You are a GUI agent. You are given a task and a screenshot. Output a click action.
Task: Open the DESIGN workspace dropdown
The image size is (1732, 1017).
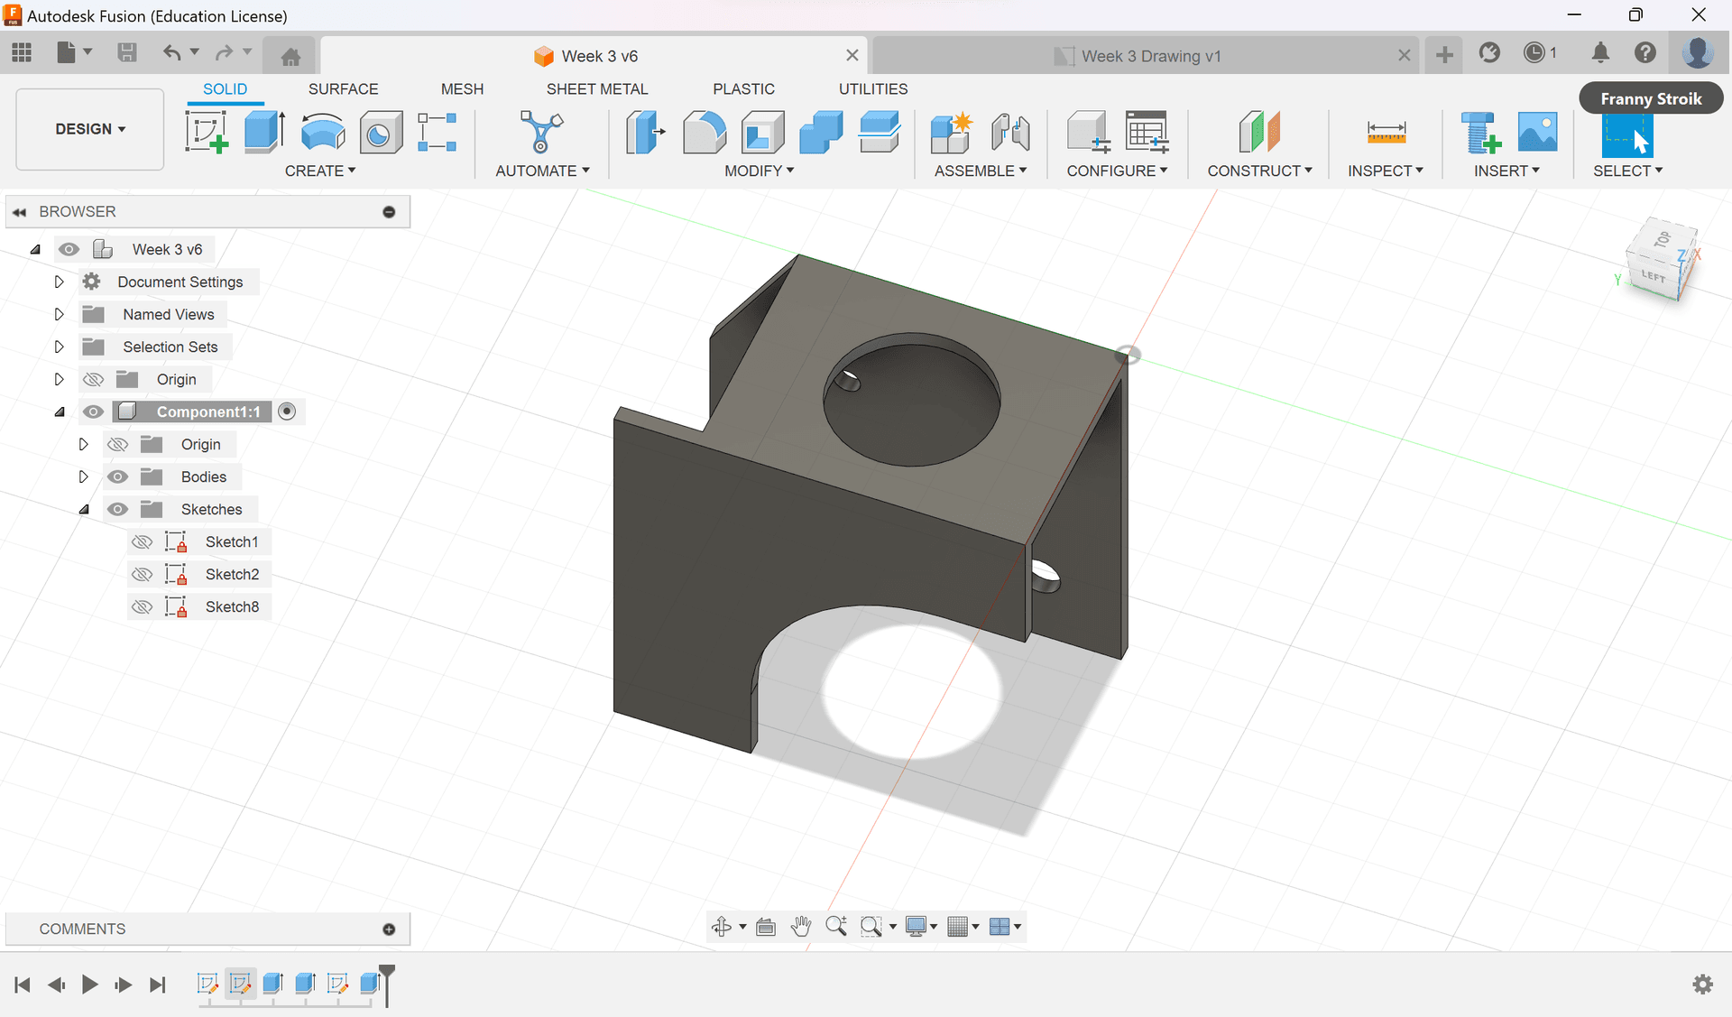coord(90,129)
